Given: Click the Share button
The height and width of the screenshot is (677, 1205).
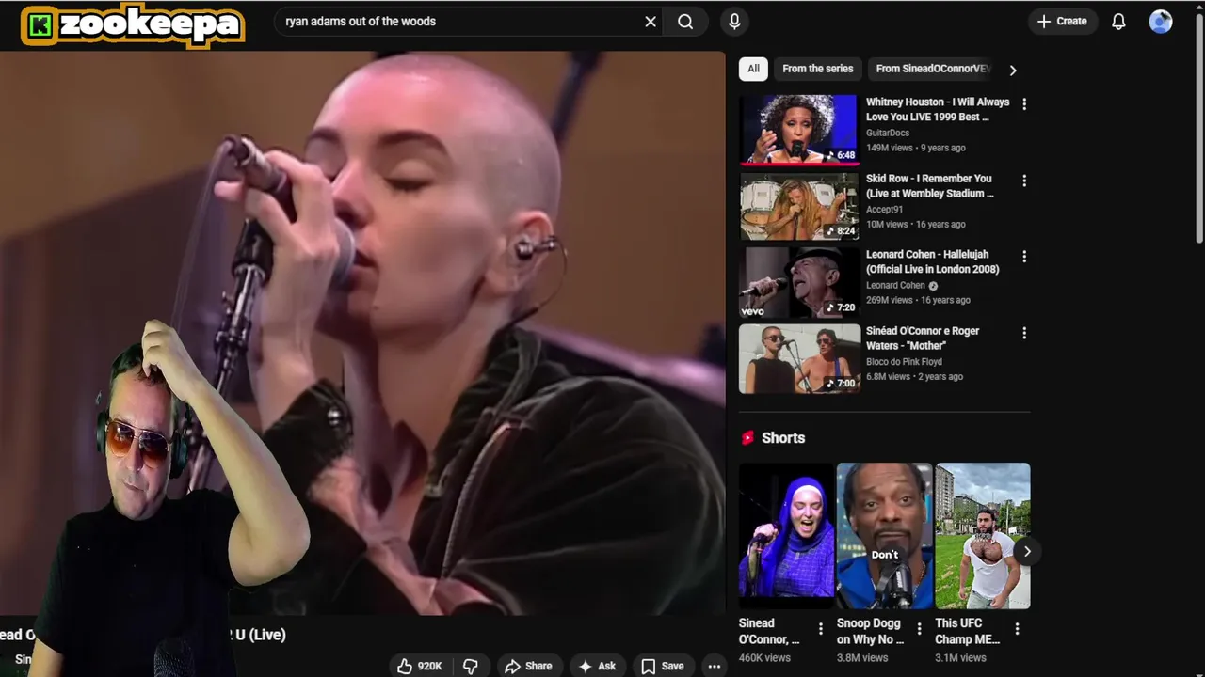Looking at the screenshot, I should coord(528,666).
